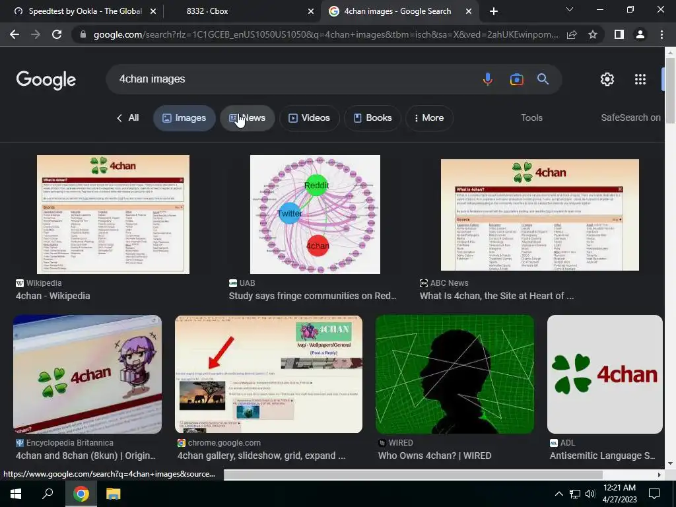
Task: Bookmark this tab with star icon
Action: (x=593, y=34)
